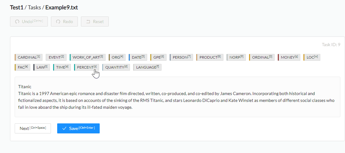Screen dimensions: 345x153
Task: Choose the FAC label tag
Action: [x=22, y=67]
